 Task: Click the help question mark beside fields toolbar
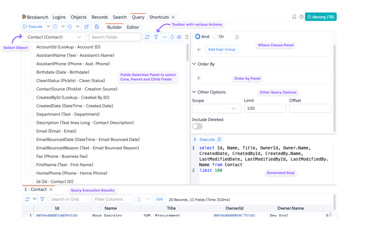coord(187,37)
